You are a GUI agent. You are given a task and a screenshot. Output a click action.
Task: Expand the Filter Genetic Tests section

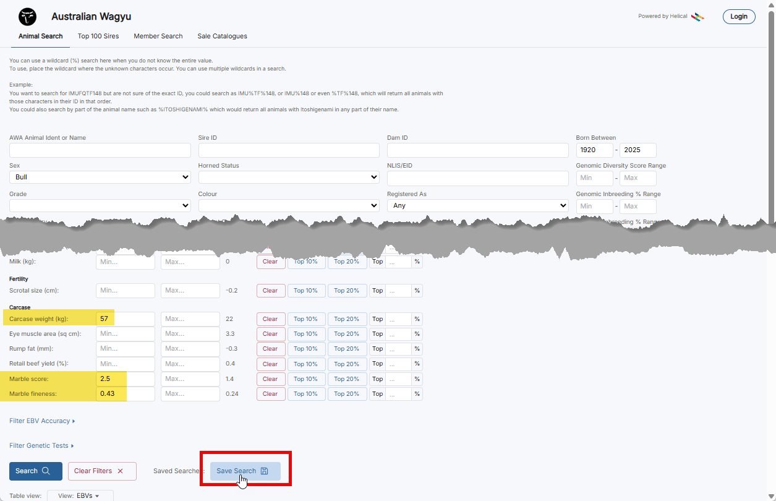tap(41, 446)
